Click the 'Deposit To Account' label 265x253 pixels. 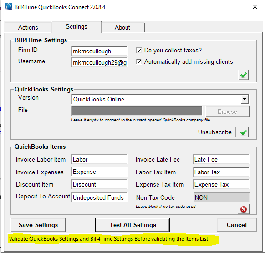[43, 197]
